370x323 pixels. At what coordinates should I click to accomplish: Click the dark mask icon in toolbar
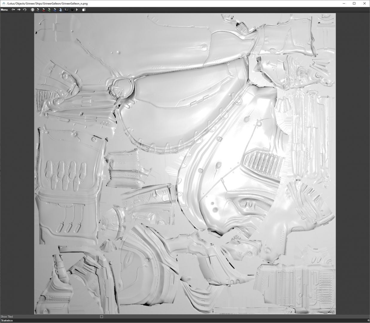point(72,10)
